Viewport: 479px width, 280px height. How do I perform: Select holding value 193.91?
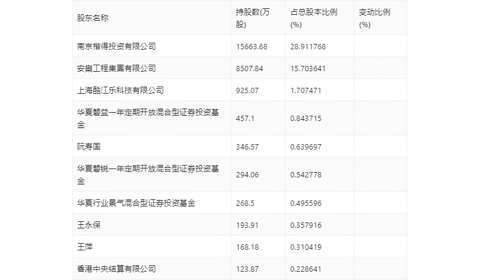pos(247,225)
